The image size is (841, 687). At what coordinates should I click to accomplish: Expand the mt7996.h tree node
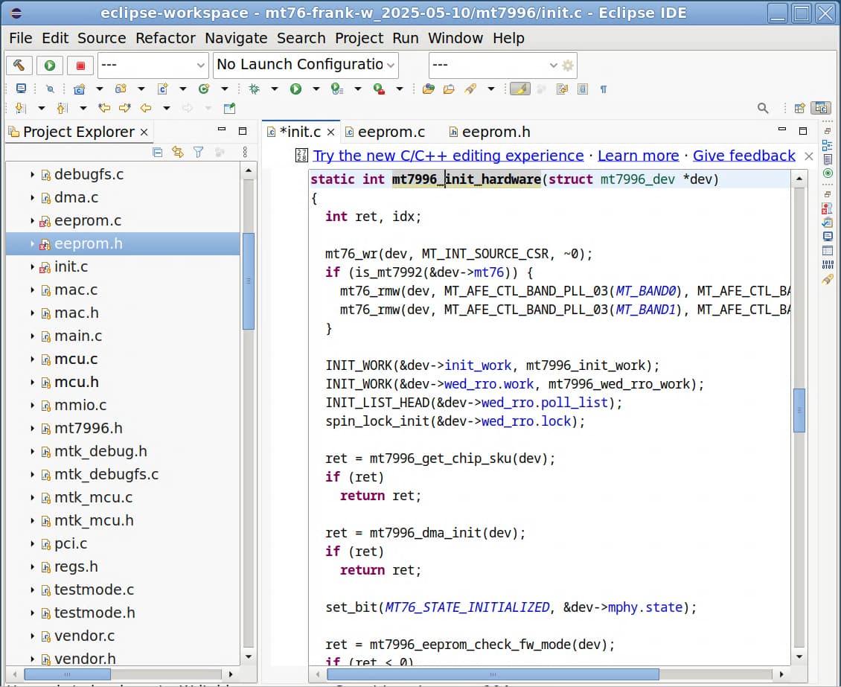(x=32, y=428)
